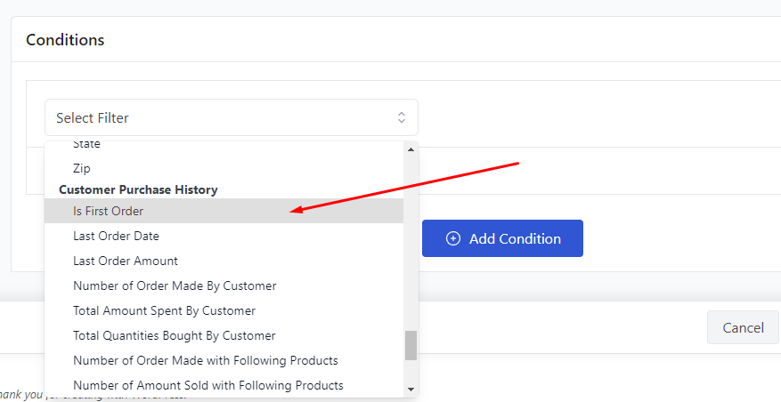This screenshot has height=402, width=781.
Task: Choose Number of Amount Sold with Following Products
Action: [224, 385]
